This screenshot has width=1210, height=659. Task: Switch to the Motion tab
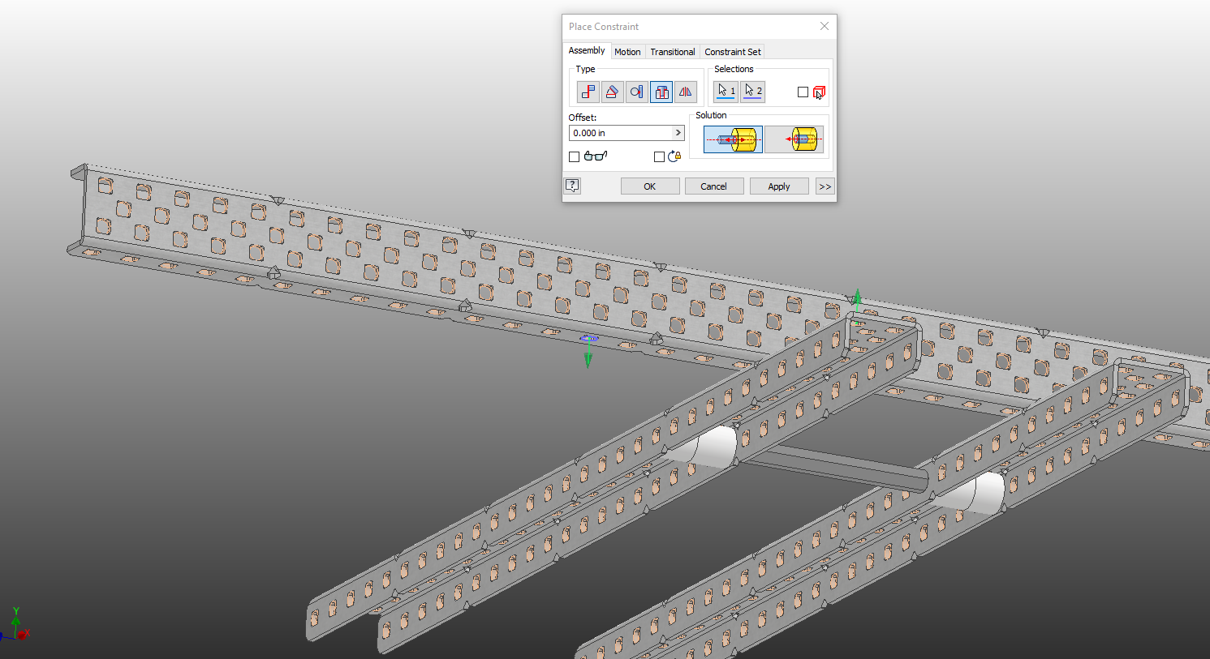(627, 52)
